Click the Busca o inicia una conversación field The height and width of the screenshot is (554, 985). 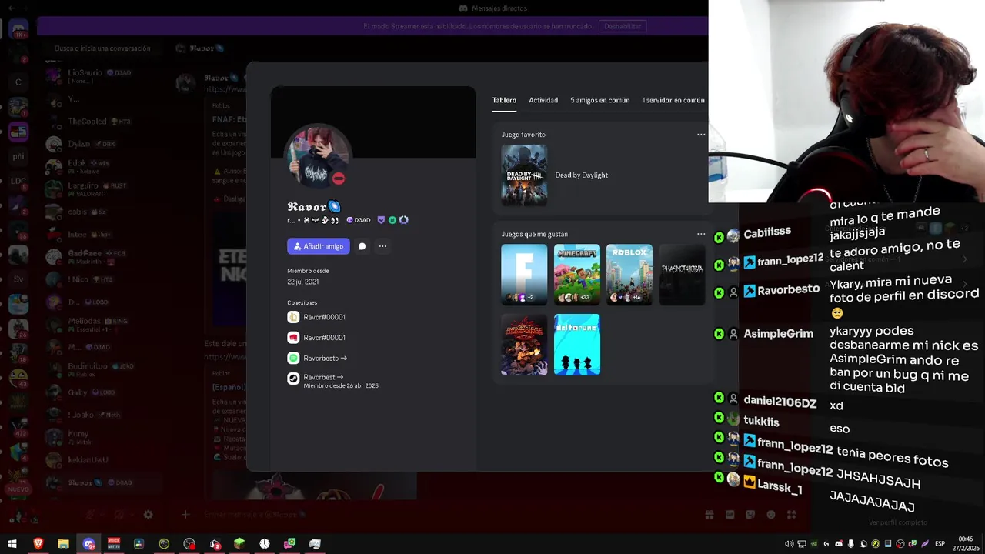tap(102, 48)
